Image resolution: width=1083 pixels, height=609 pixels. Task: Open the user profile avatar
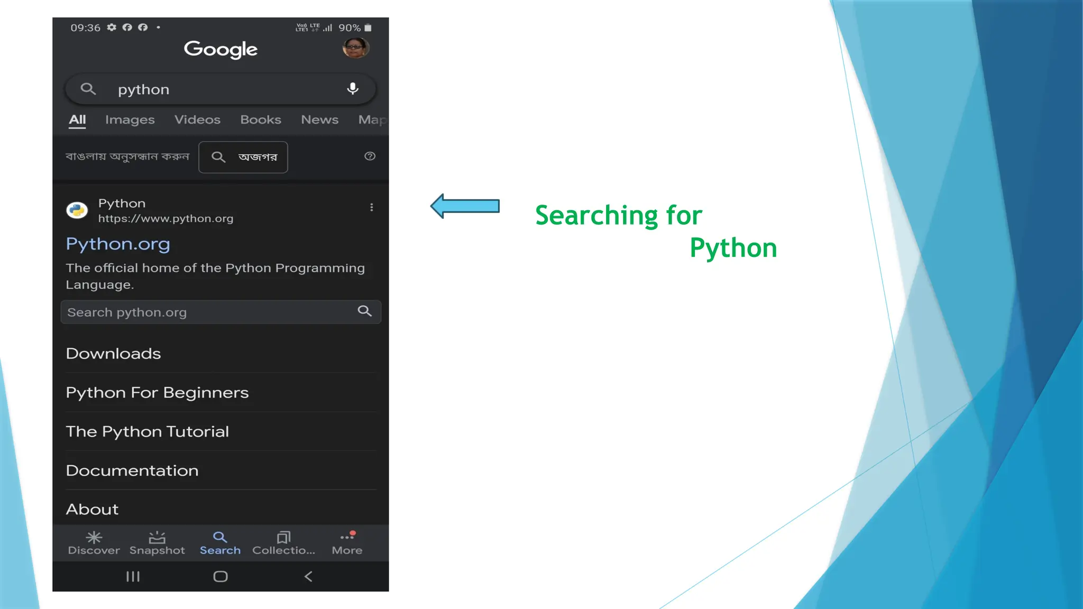click(355, 48)
